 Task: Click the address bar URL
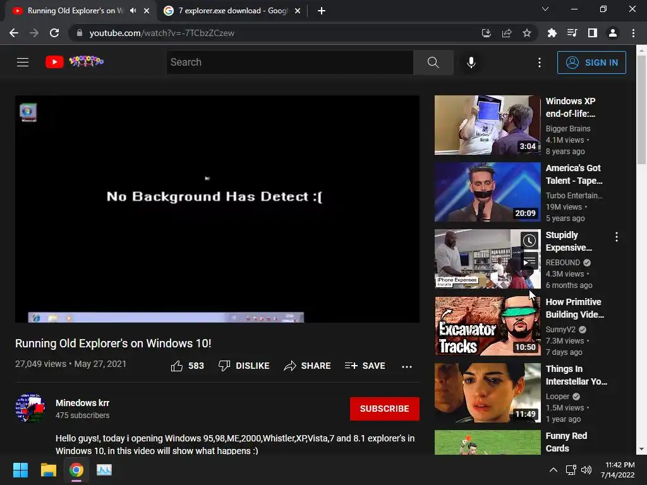pos(162,33)
